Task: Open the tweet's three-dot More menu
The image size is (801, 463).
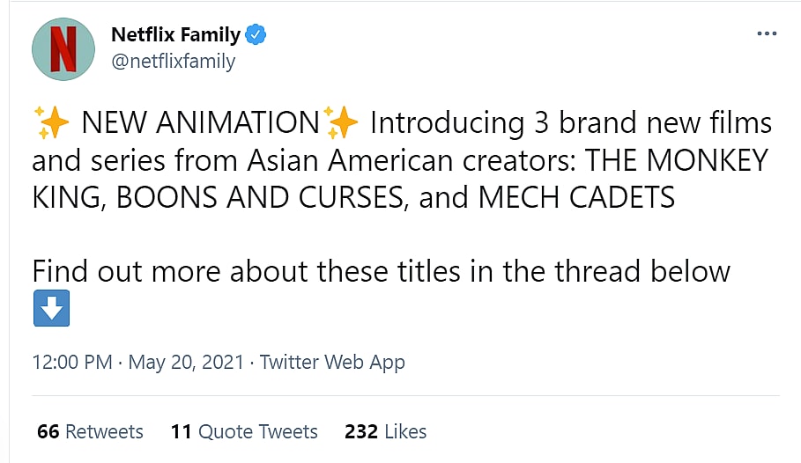Action: pos(767,33)
